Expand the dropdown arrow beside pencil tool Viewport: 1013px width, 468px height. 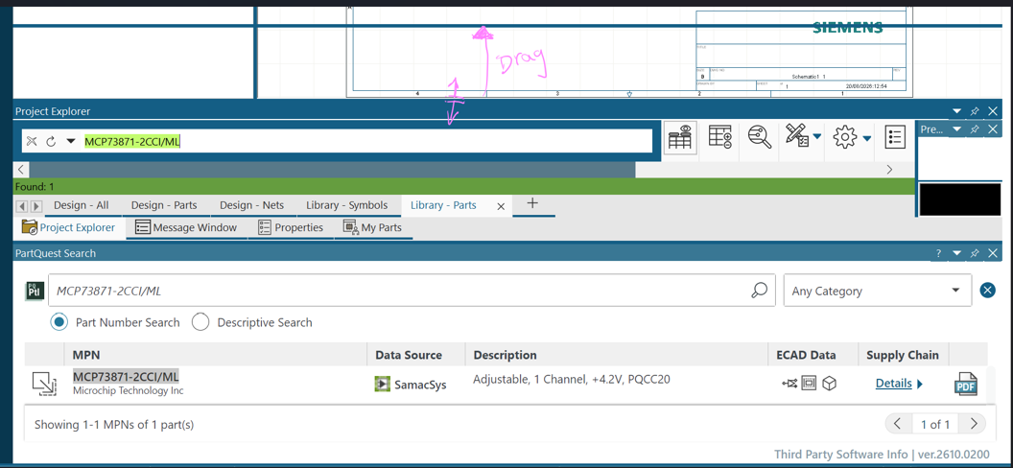pyautogui.click(x=817, y=137)
